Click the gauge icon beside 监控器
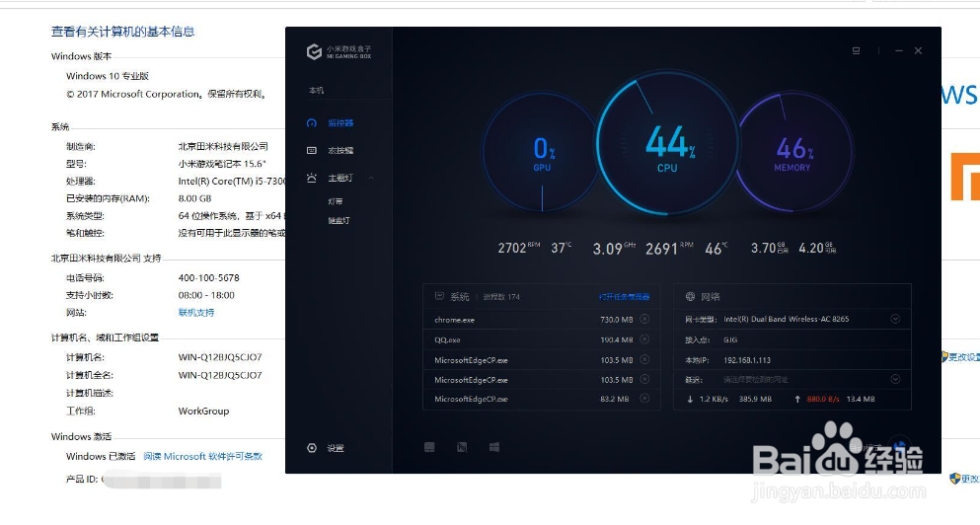980x525 pixels. pyautogui.click(x=312, y=123)
